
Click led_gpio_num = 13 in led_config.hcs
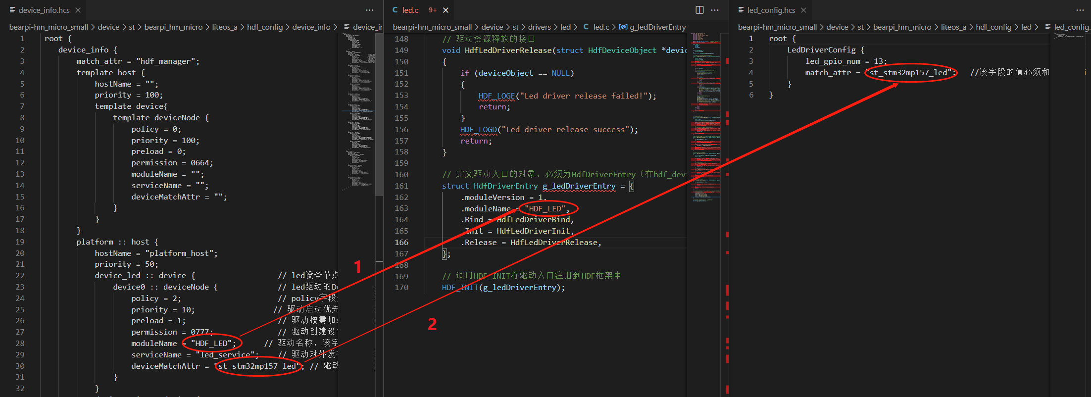tap(844, 61)
